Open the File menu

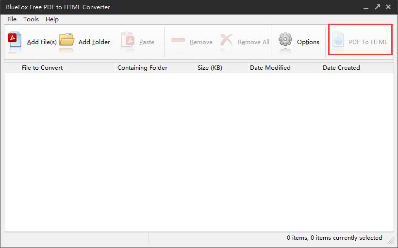pos(12,19)
